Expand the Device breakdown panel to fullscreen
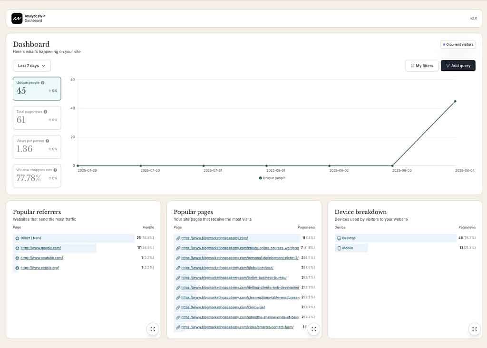Viewport: 487px width, 348px height. click(x=474, y=329)
